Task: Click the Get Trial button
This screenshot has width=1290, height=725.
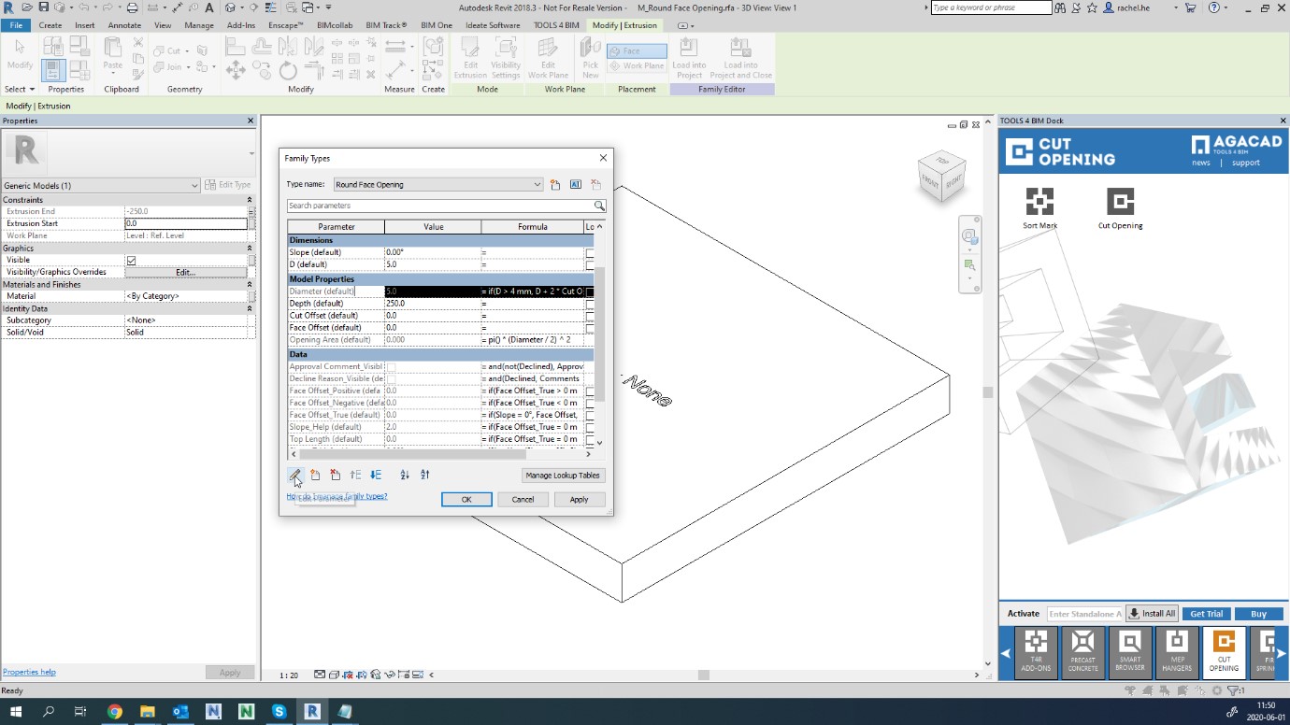Action: tap(1206, 614)
